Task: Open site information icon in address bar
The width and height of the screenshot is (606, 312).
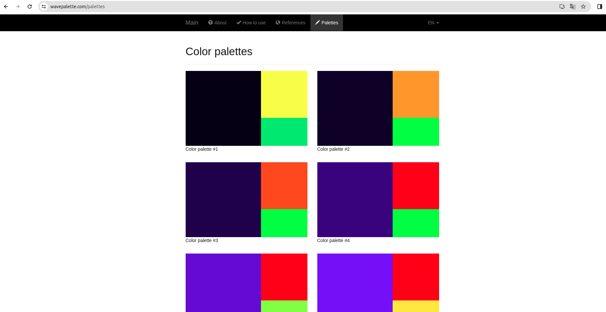Action: click(44, 7)
